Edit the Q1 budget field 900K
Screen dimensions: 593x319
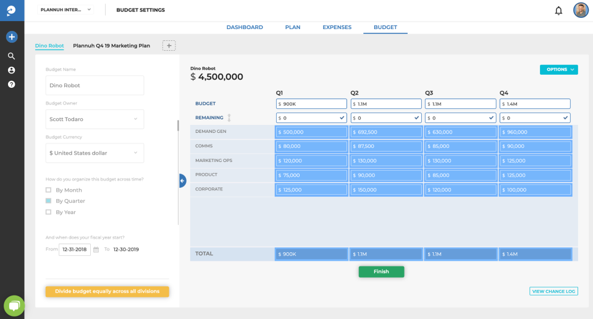311,104
